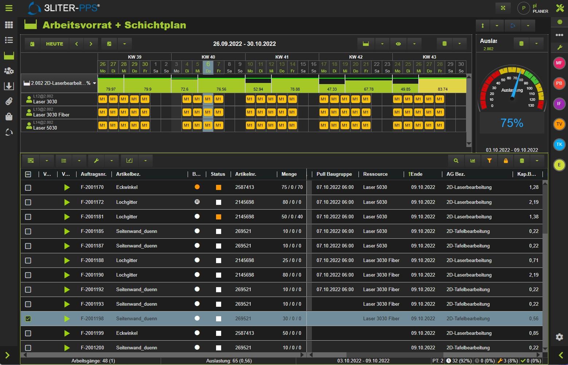The image size is (568, 365).
Task: Open dropdown in the Auslastung gauge panel
Action: (x=536, y=43)
